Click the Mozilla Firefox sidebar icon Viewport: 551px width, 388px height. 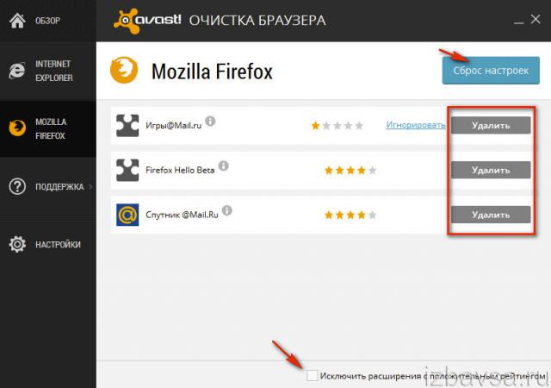(x=17, y=128)
